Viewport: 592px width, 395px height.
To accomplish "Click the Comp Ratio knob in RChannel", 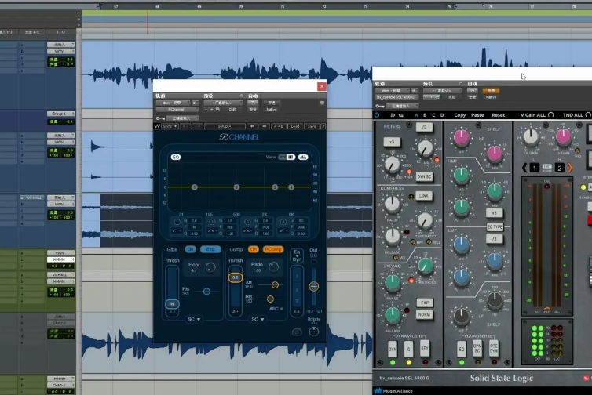I will tap(274, 266).
